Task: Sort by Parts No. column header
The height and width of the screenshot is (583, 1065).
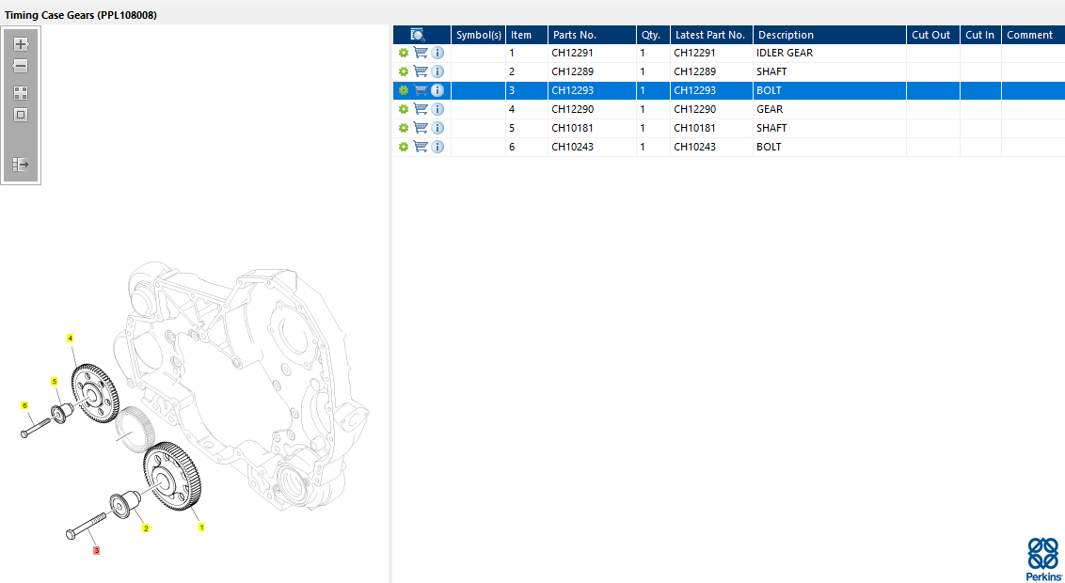Action: [x=592, y=35]
